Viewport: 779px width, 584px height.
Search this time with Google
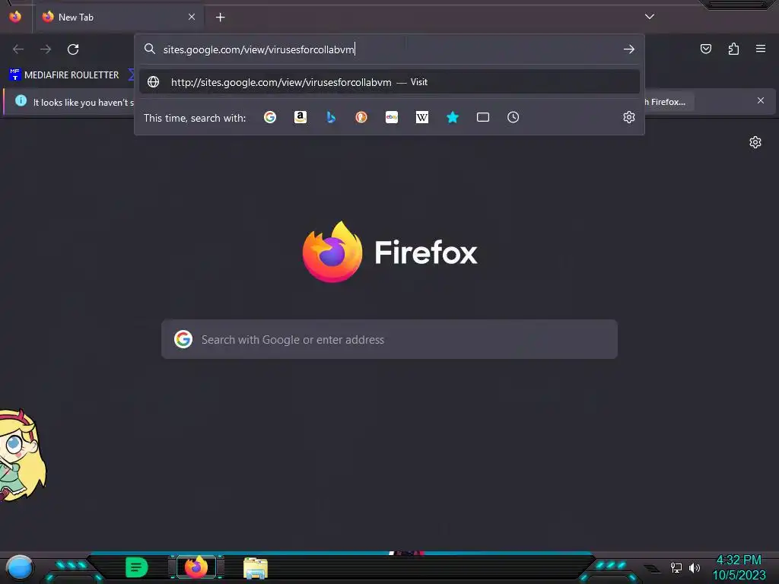point(270,117)
